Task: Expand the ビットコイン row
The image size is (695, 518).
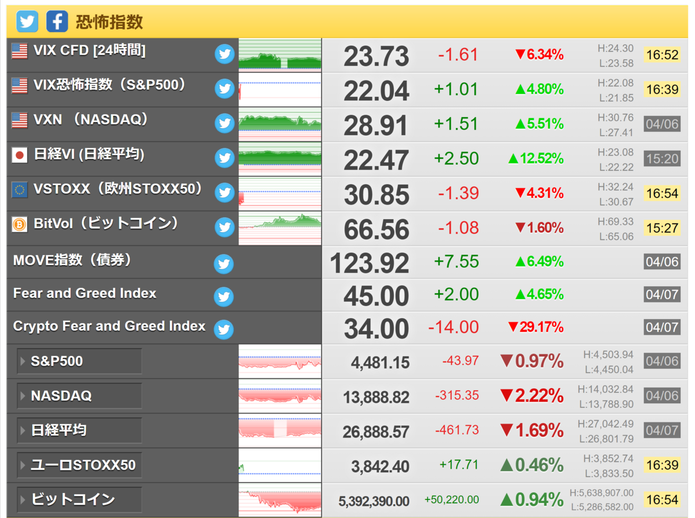Action: 79,499
